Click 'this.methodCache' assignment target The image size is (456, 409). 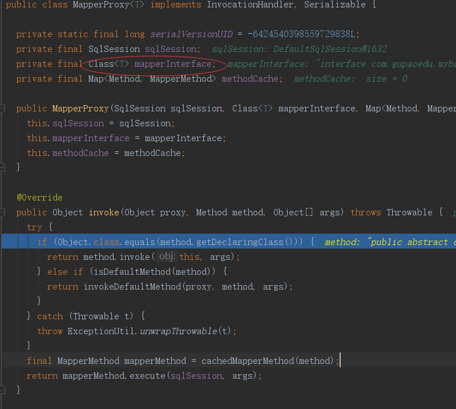pos(68,153)
